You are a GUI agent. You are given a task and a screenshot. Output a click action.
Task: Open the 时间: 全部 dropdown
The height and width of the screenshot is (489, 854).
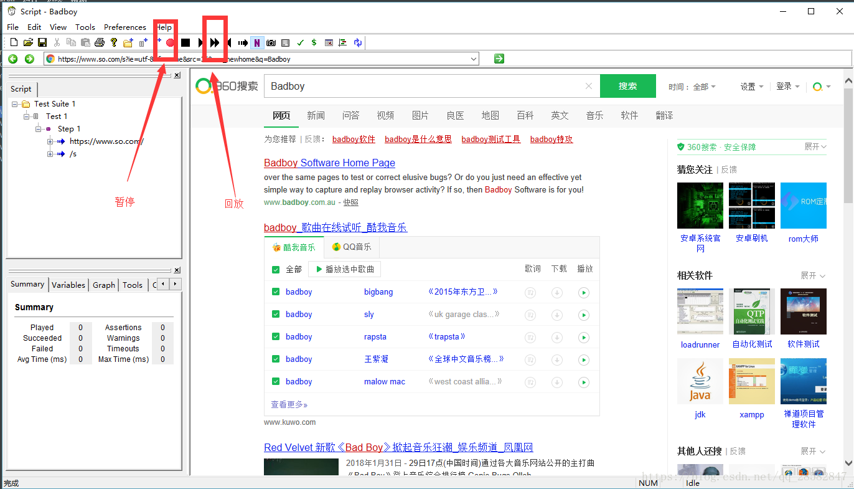(x=692, y=87)
